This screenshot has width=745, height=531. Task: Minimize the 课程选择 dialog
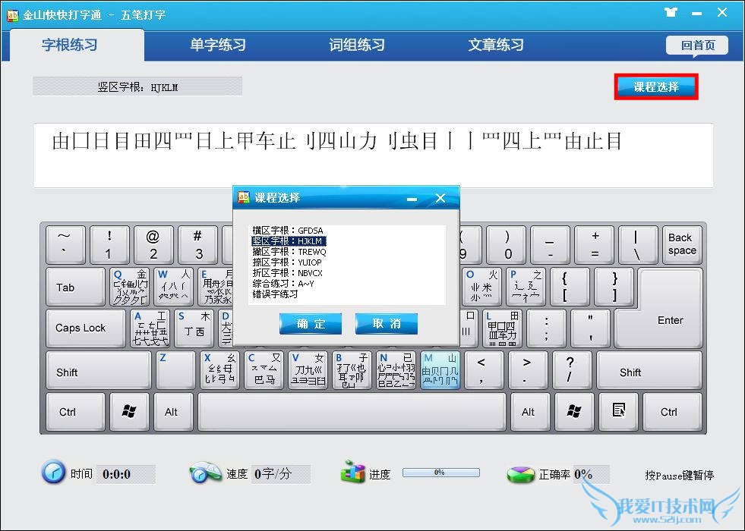click(412, 198)
